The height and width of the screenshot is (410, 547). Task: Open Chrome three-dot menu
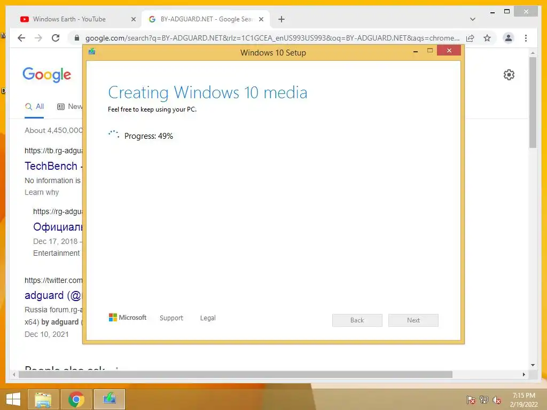526,38
